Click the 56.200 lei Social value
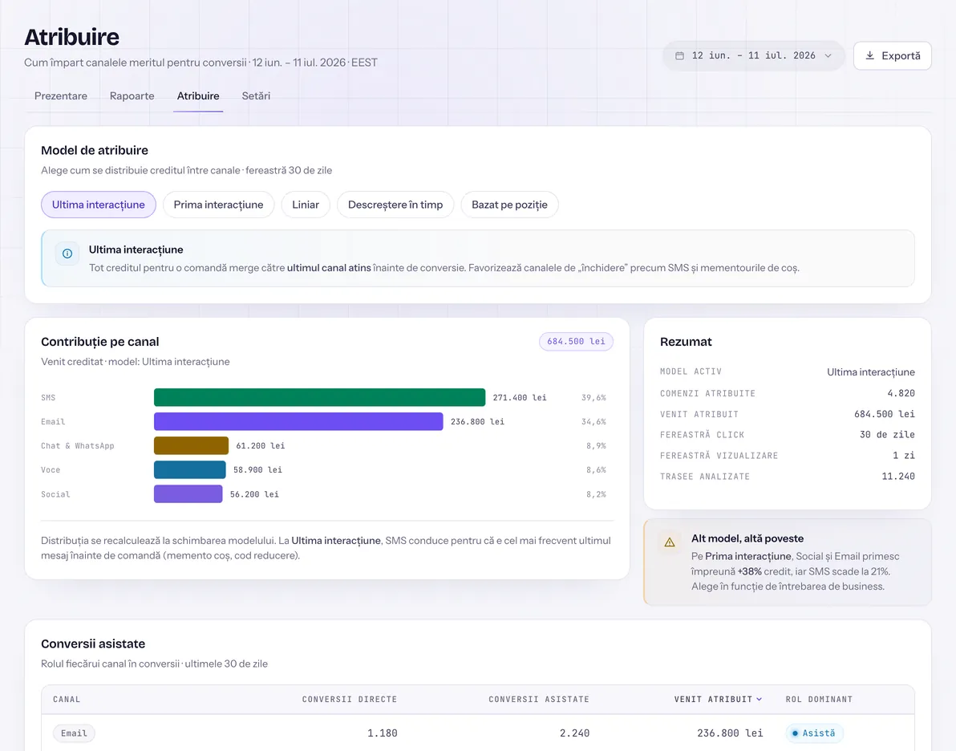This screenshot has height=751, width=956. click(x=254, y=494)
